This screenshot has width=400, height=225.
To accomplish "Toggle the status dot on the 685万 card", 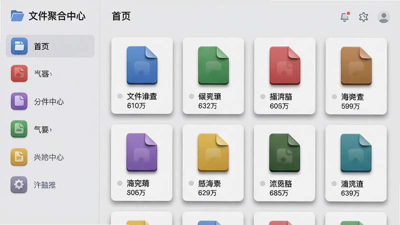I will 262,183.
